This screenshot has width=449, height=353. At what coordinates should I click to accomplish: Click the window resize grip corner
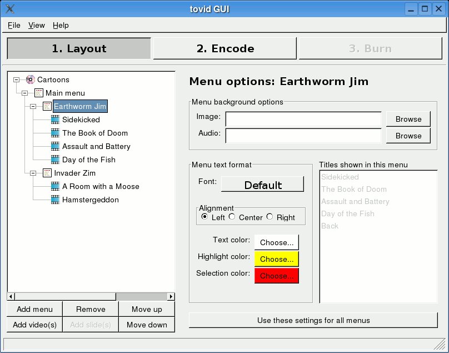(x=439, y=344)
